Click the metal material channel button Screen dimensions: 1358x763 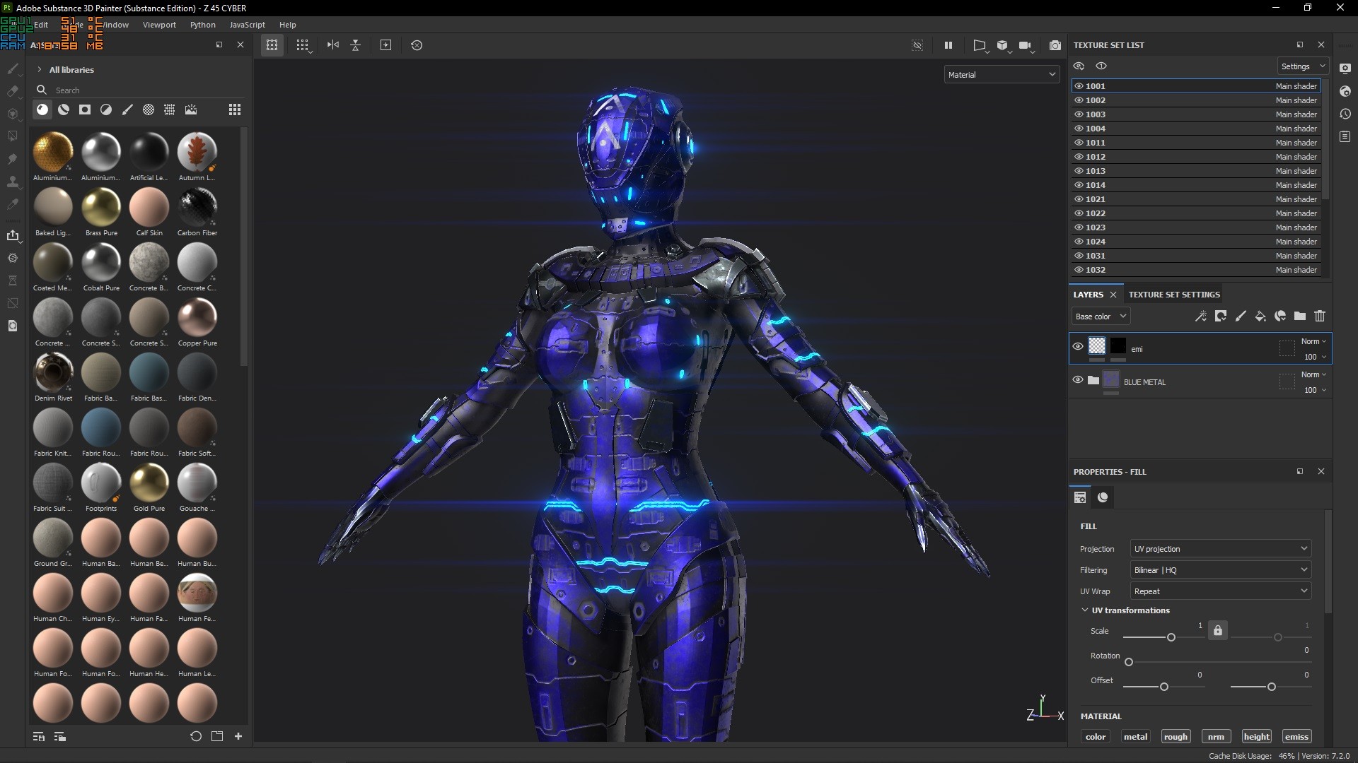coord(1136,737)
